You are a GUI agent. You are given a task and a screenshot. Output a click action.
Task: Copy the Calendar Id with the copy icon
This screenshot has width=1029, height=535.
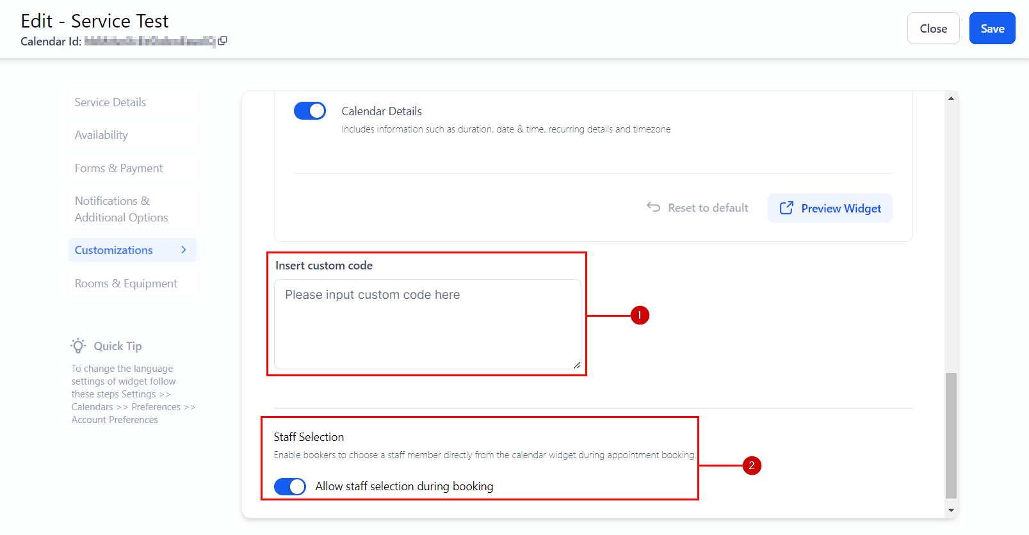click(x=222, y=41)
